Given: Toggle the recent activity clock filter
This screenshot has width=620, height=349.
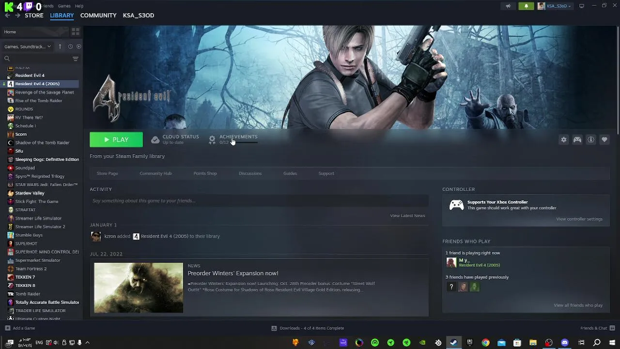Looking at the screenshot, I should (70, 47).
